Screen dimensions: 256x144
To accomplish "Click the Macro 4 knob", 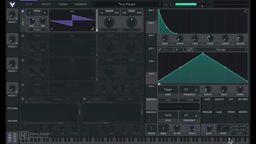I will (x=12, y=88).
